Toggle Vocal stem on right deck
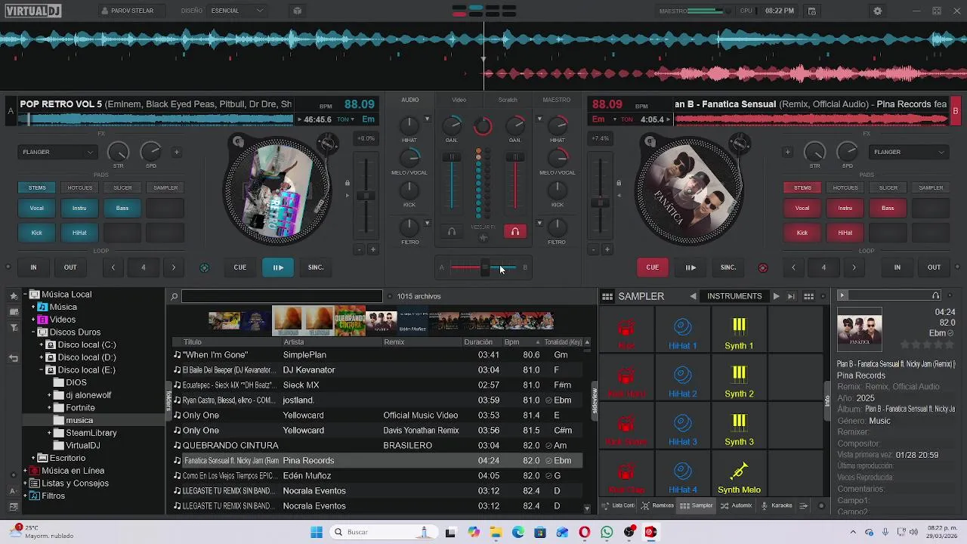 (802, 208)
